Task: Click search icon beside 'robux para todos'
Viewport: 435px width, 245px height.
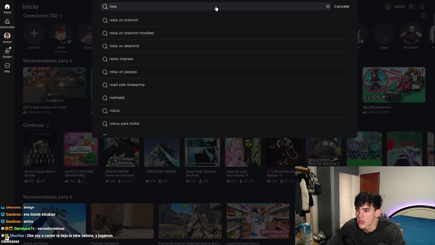Action: coord(105,124)
